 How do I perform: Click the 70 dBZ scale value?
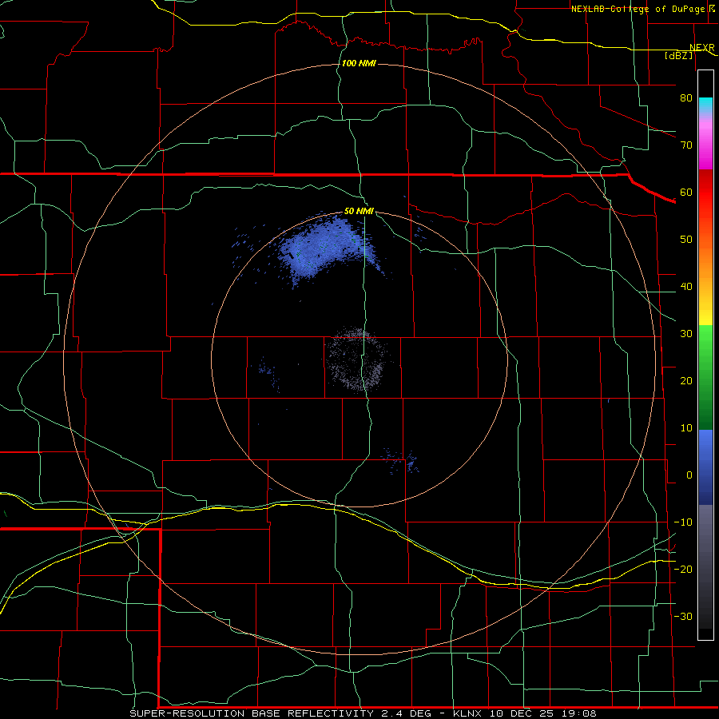point(686,145)
